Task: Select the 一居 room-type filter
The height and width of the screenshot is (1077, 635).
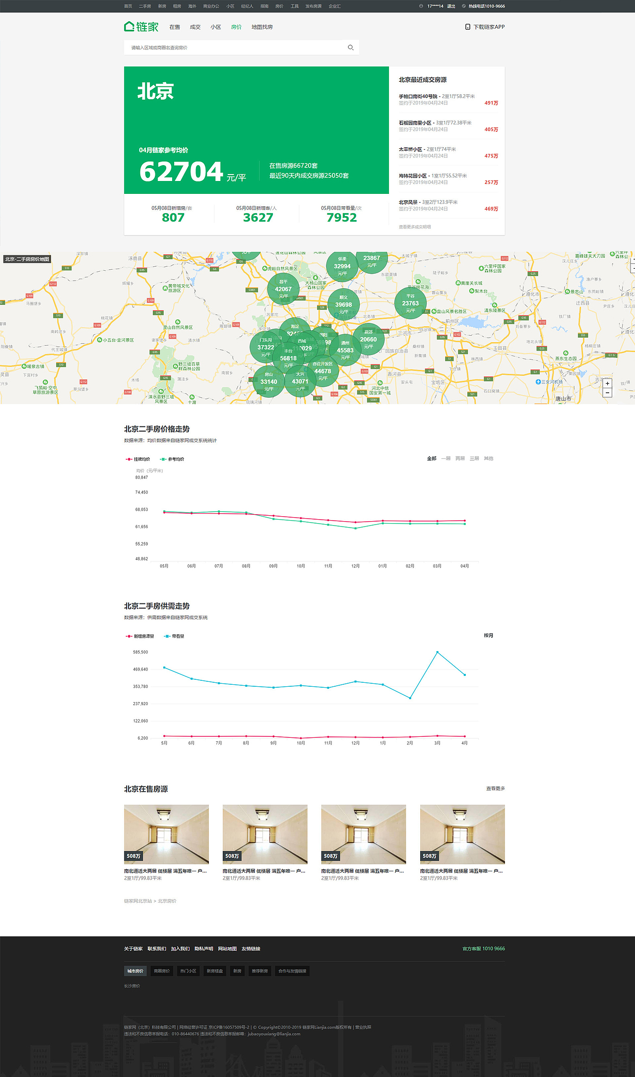Action: pos(446,459)
